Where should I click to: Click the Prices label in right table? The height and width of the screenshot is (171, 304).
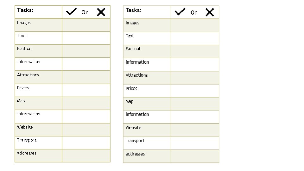(131, 88)
